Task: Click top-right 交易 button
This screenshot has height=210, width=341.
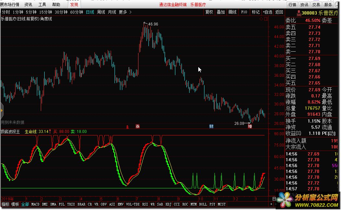Action: click(x=316, y=5)
